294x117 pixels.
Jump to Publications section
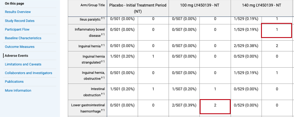(14, 82)
